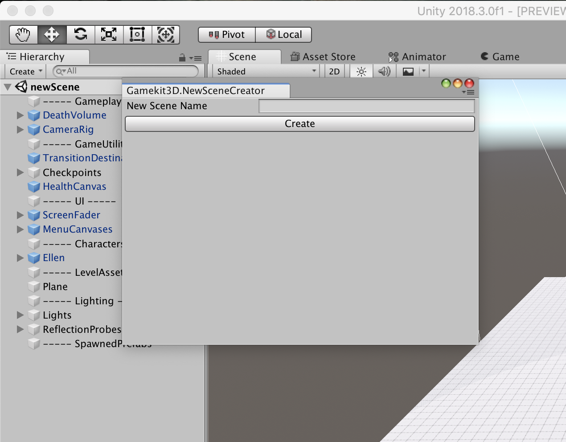The width and height of the screenshot is (566, 442).
Task: Mute scene audio toggle
Action: (384, 71)
